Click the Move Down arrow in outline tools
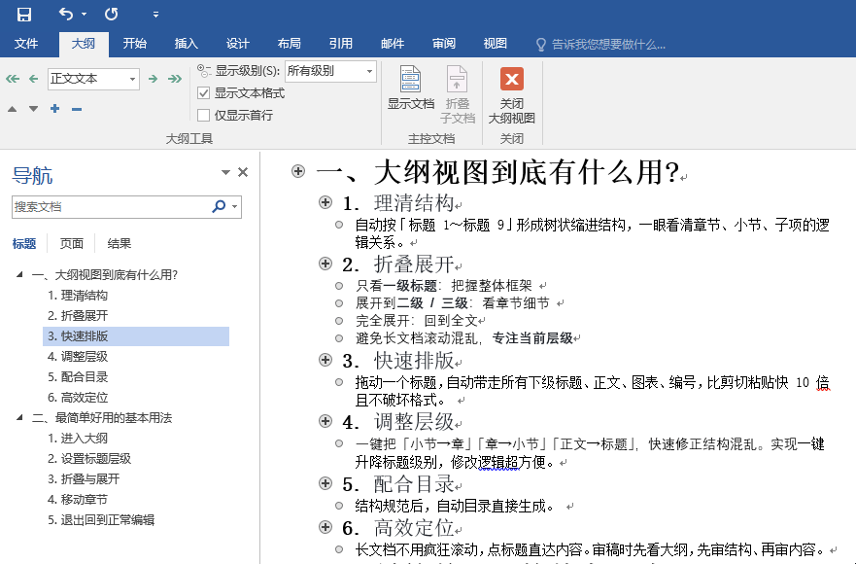Screen dimensions: 856x564 [32, 109]
